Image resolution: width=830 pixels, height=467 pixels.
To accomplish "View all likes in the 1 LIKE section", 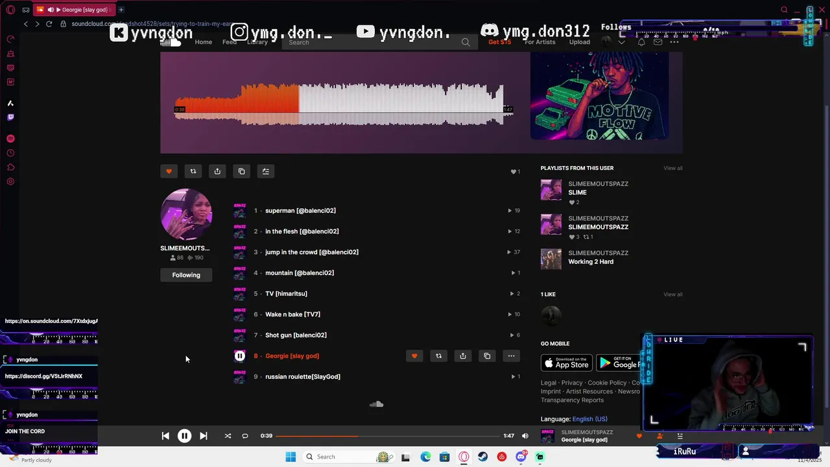I will click(673, 294).
